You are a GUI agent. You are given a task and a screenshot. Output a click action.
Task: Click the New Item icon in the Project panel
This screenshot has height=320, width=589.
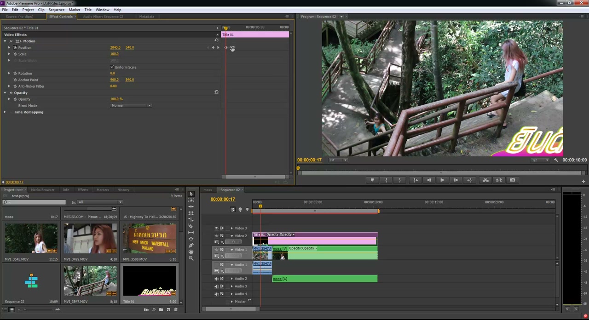pyautogui.click(x=168, y=309)
